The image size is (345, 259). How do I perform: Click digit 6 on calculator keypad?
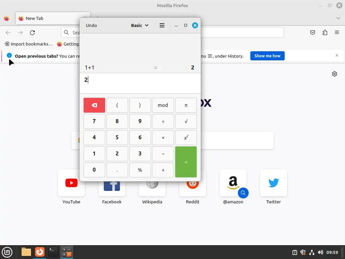pyautogui.click(x=140, y=138)
